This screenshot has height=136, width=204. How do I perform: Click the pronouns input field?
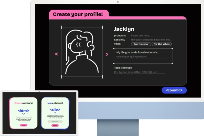151,35
